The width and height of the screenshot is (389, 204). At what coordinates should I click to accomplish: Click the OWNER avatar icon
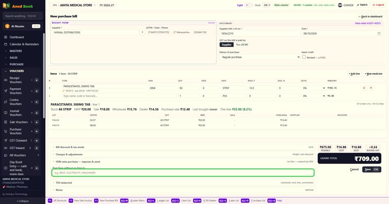[x=340, y=5]
